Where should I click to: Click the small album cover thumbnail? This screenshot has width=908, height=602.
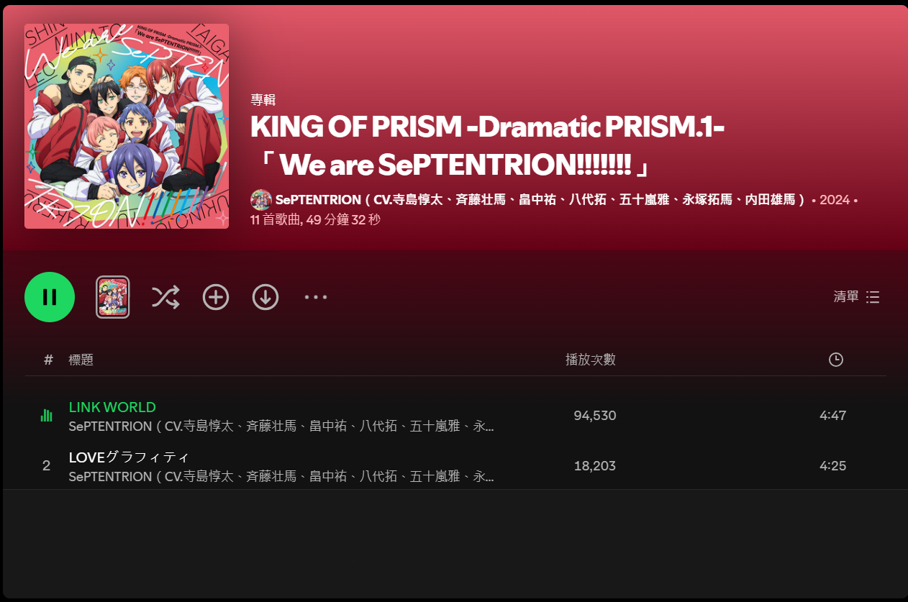(x=113, y=297)
